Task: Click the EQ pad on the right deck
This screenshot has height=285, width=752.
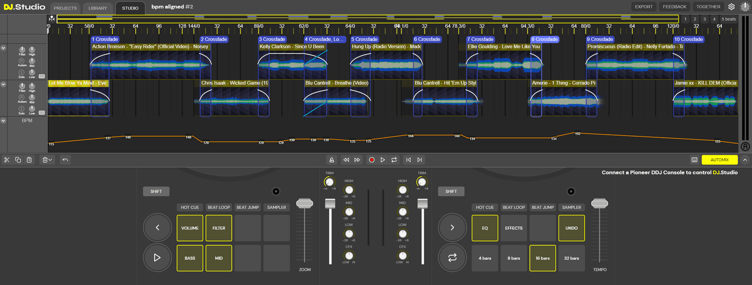Action: 485,228
